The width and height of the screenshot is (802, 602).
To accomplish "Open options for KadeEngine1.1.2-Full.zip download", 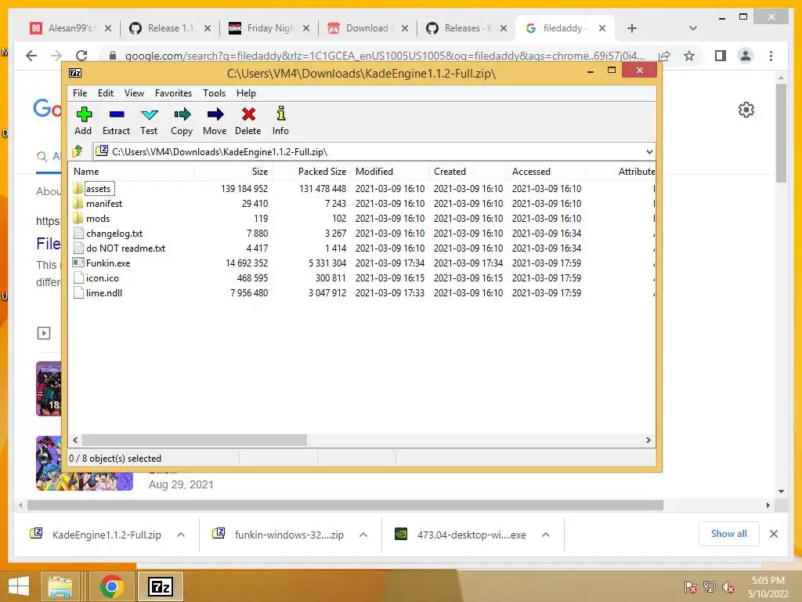I will coord(181,535).
